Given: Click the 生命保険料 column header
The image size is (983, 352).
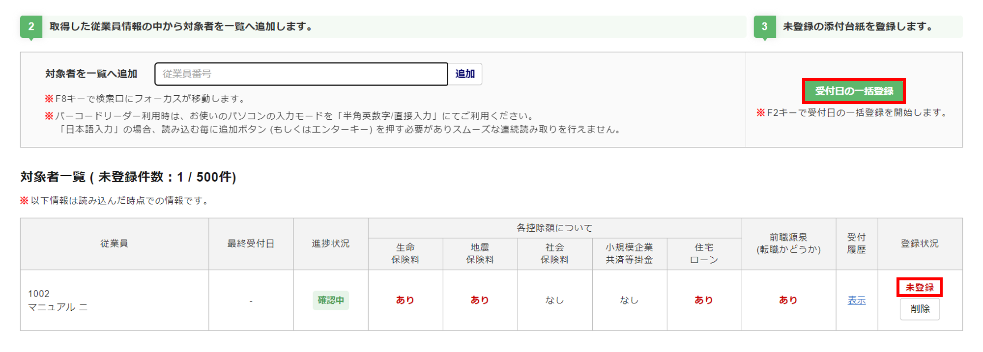Looking at the screenshot, I should point(405,254).
